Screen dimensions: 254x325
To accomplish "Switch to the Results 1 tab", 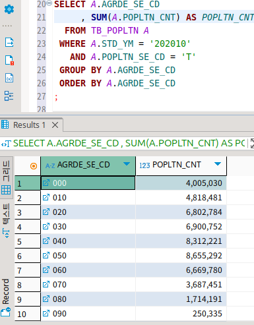I will pyautogui.click(x=29, y=125).
